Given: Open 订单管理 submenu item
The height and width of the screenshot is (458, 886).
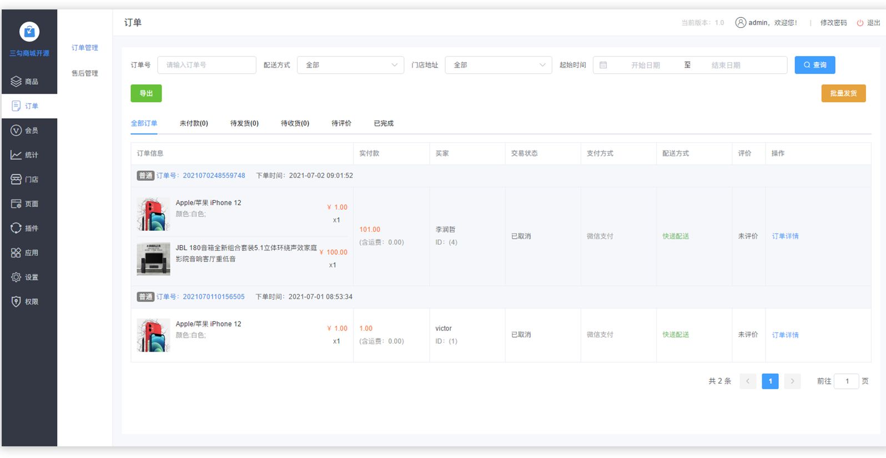Looking at the screenshot, I should click(85, 48).
